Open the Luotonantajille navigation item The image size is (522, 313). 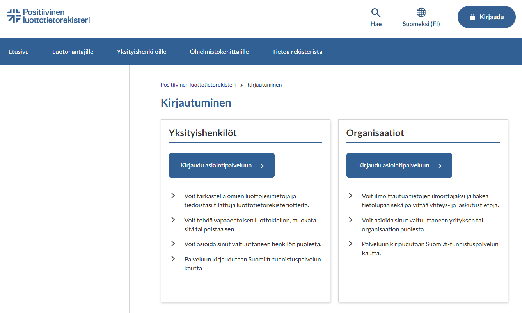[73, 51]
